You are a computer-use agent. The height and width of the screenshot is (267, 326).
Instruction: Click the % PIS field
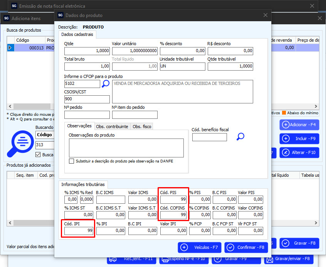200,199
